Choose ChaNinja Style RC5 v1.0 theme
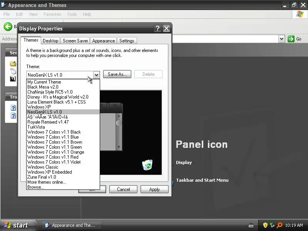 (63, 92)
